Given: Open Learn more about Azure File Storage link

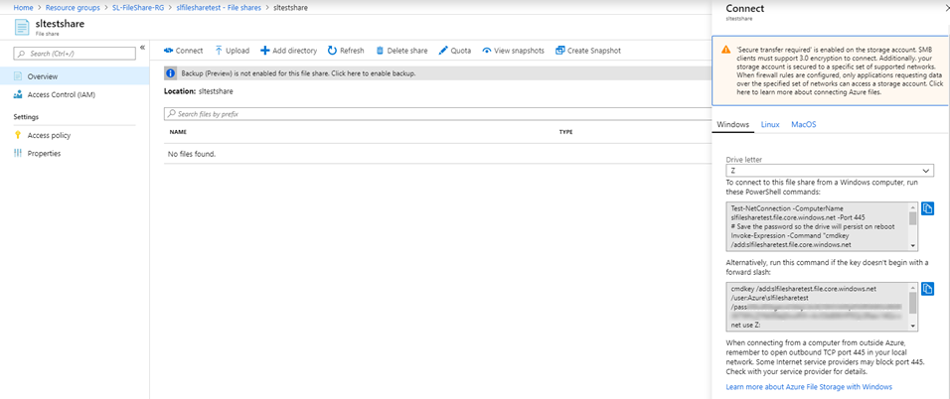Looking at the screenshot, I should pos(809,386).
